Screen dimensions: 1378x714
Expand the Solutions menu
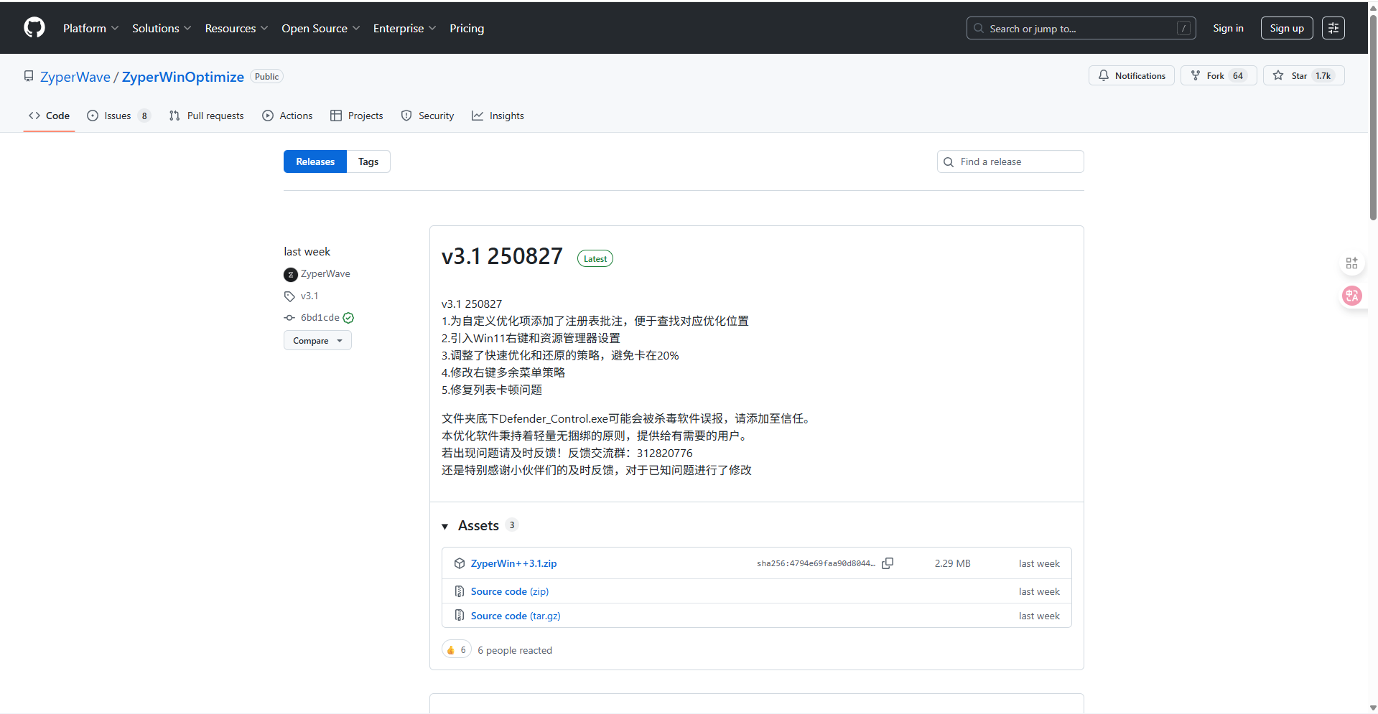(x=162, y=28)
